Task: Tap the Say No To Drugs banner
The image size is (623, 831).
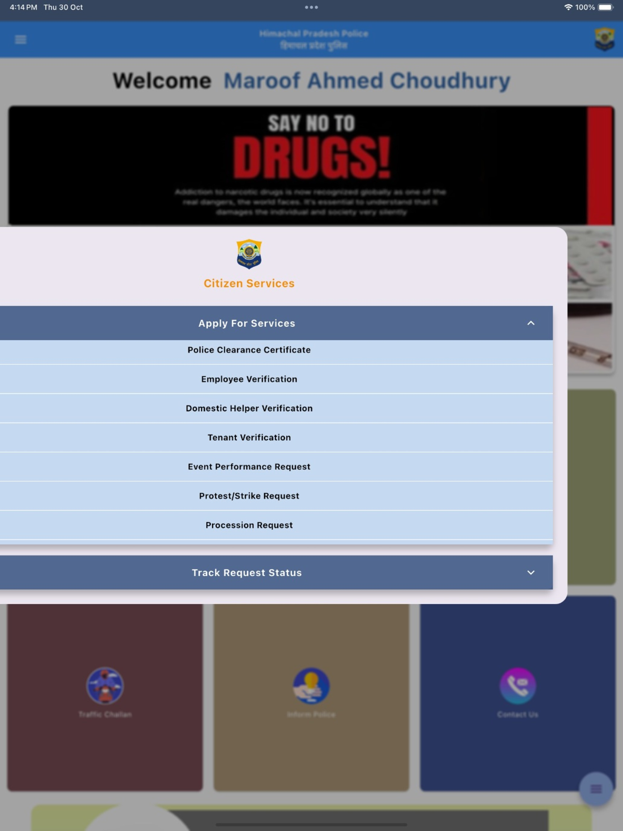Action: coord(311,165)
